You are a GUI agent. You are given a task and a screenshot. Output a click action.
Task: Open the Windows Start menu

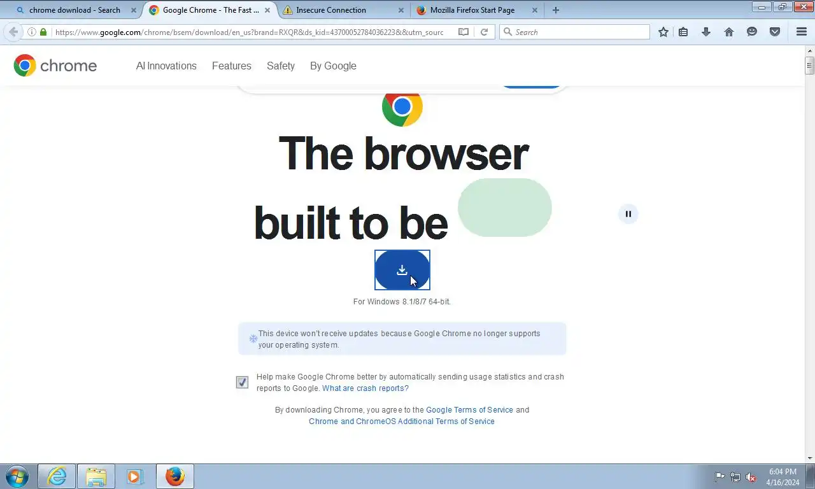pos(17,476)
